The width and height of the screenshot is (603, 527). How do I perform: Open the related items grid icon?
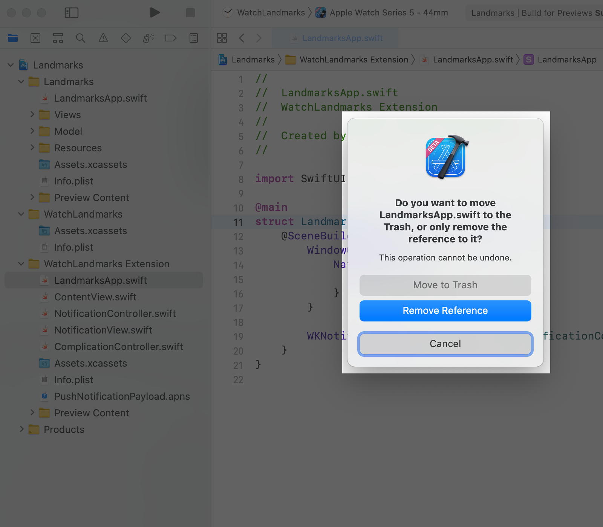[222, 38]
